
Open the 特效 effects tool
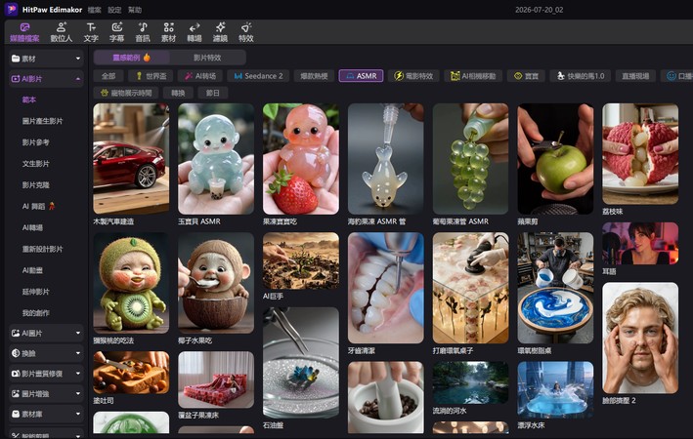coord(245,32)
